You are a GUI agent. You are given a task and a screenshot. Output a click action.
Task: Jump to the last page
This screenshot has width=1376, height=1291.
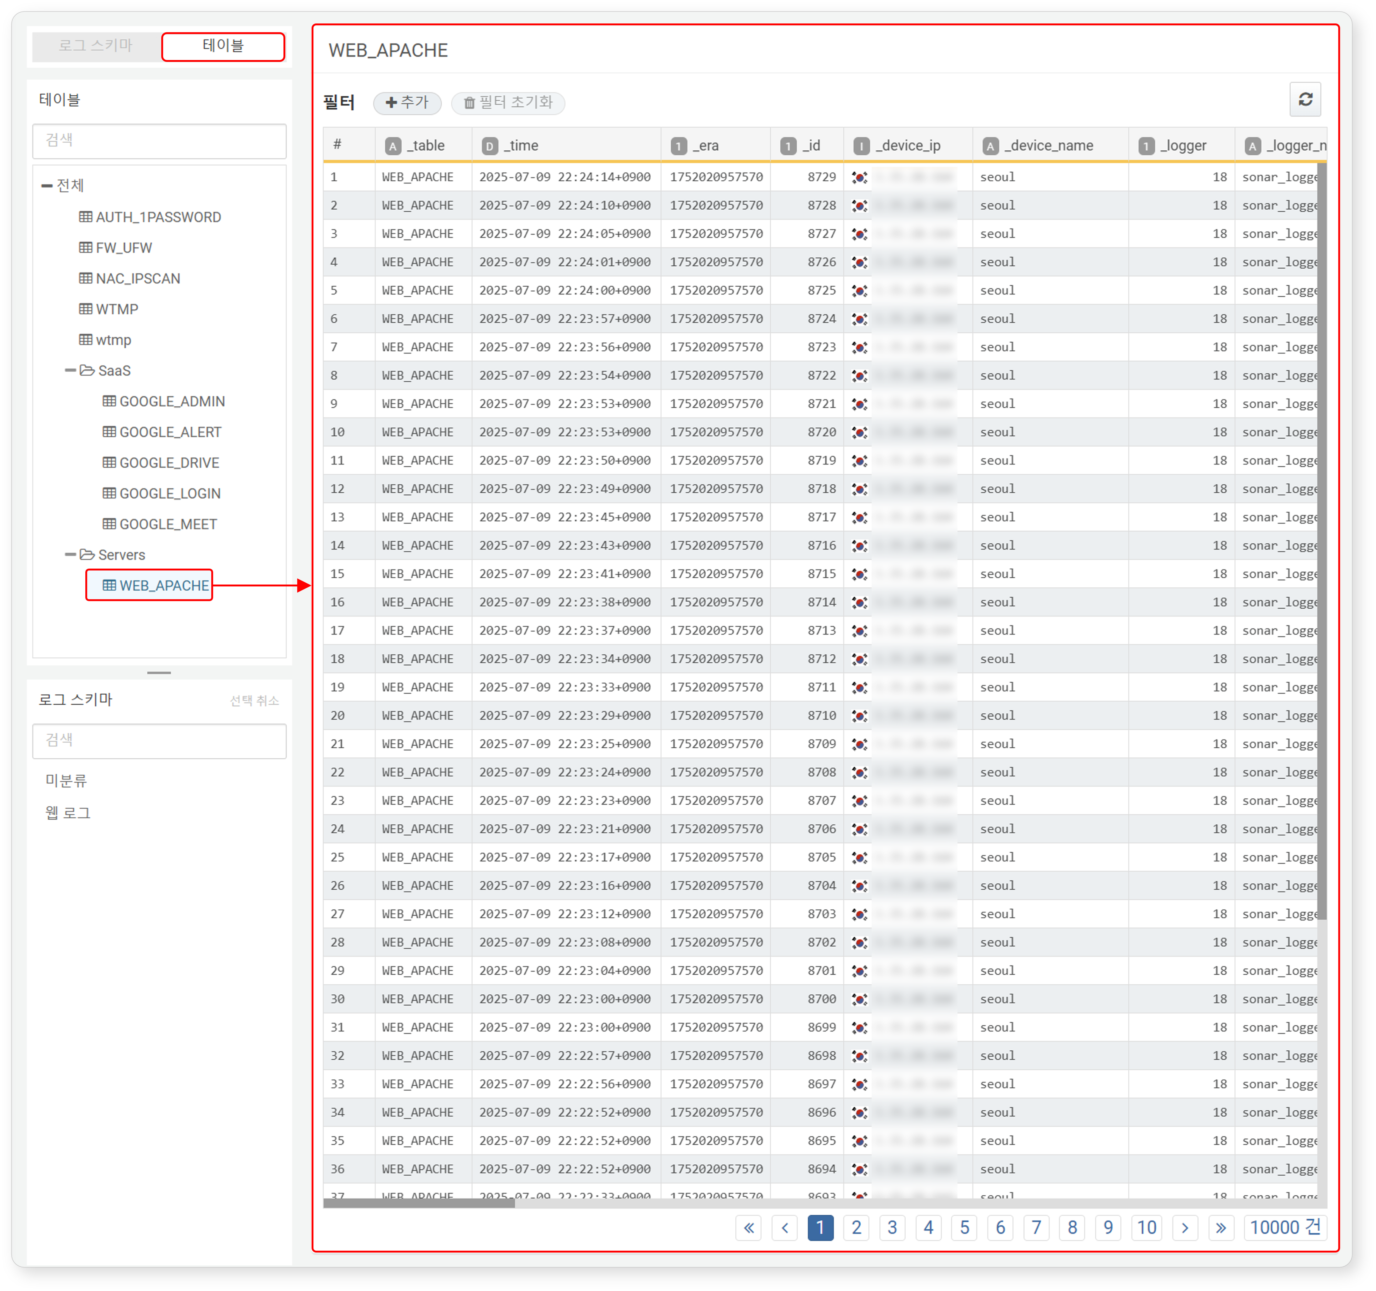pos(1221,1228)
